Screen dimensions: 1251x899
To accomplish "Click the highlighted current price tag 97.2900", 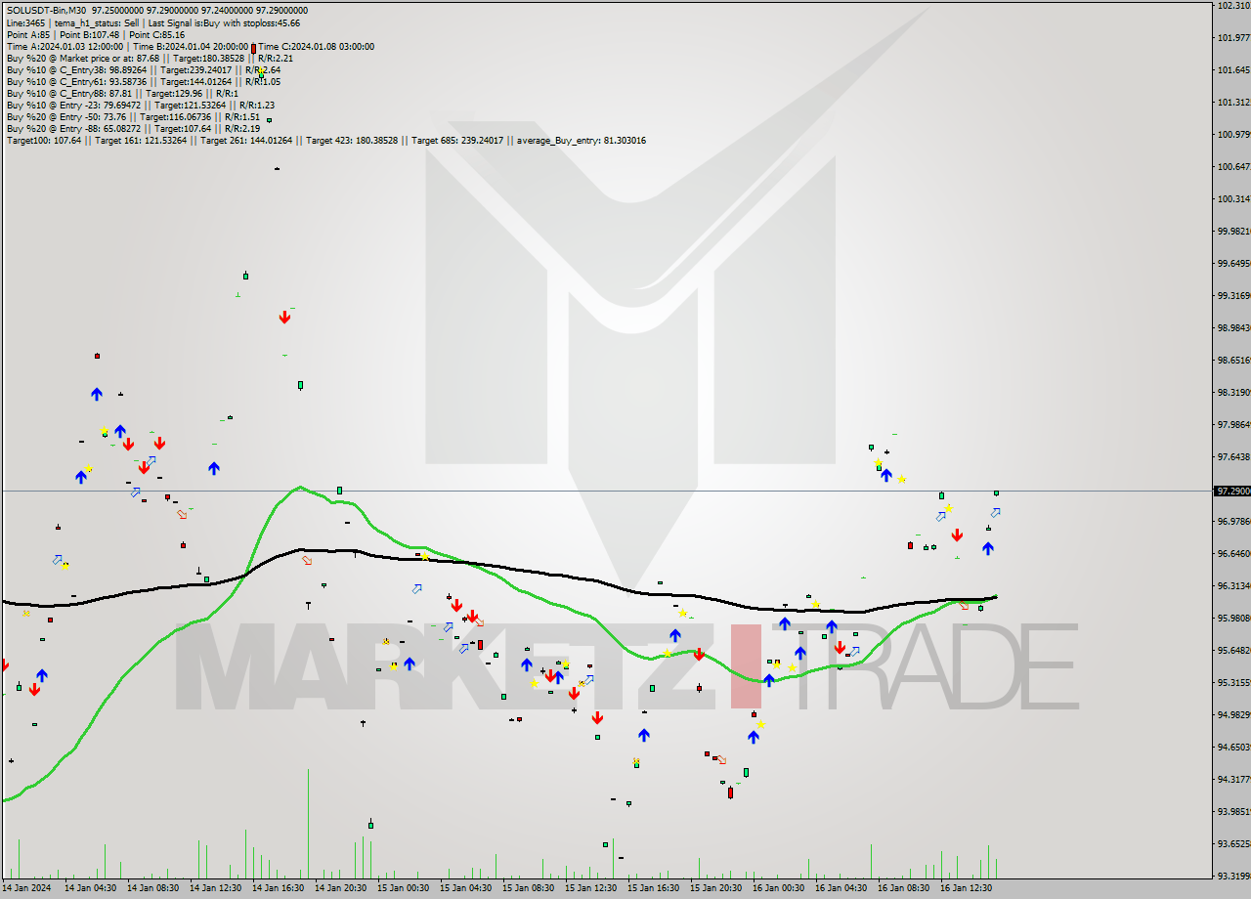I will tap(1231, 491).
